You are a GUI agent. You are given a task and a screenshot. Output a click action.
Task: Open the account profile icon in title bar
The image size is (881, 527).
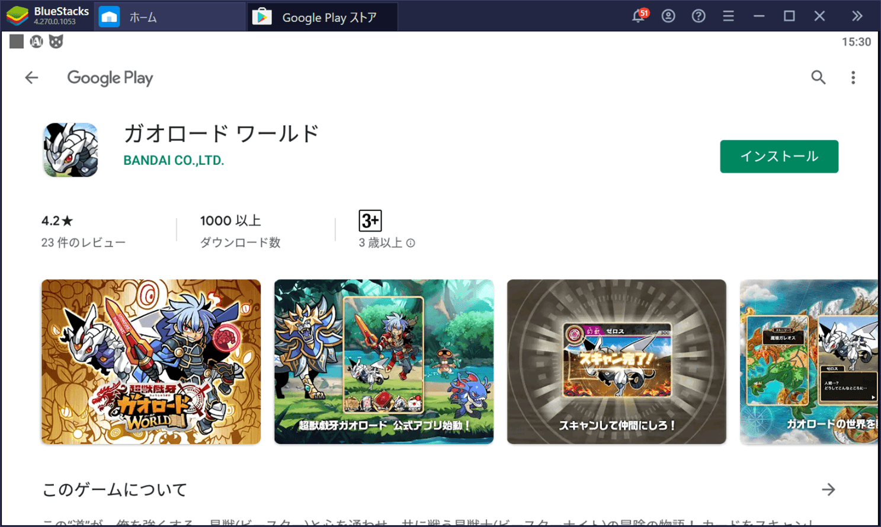click(668, 16)
